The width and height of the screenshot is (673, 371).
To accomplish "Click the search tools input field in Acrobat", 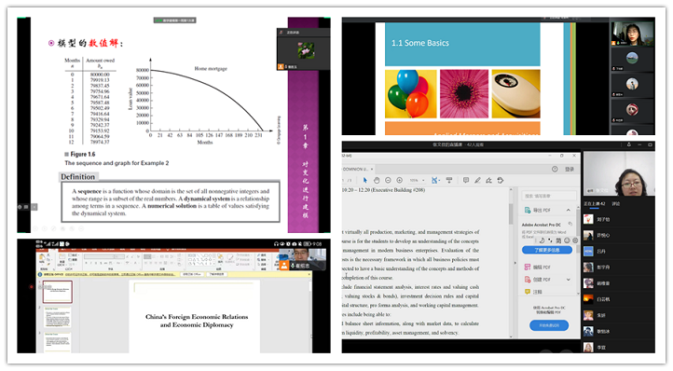I will tap(548, 196).
